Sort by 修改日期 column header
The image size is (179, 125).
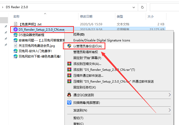(86, 17)
